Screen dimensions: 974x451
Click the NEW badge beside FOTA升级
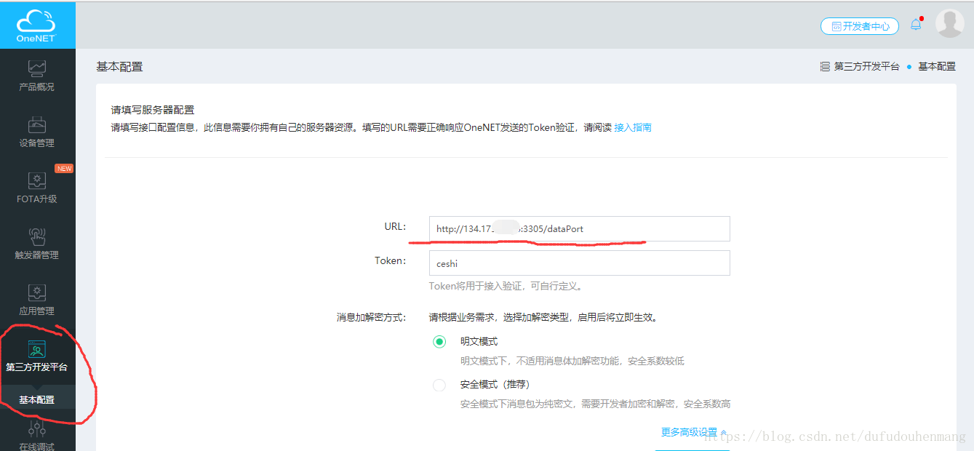64,169
